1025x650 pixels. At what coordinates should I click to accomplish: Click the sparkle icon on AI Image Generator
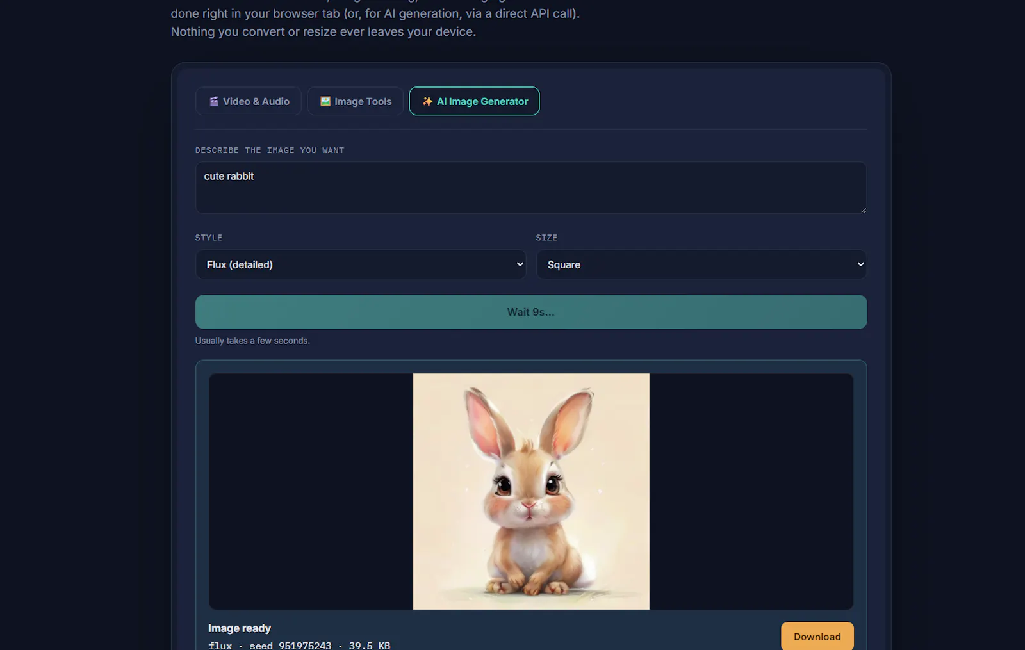click(427, 101)
